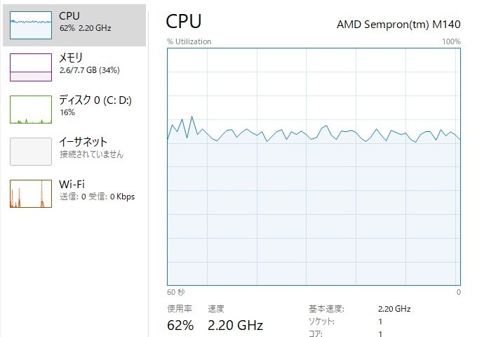Viewport: 477px width, 337px height.
Task: Open the メモリ usage thumbnail graph
Action: pos(31,67)
